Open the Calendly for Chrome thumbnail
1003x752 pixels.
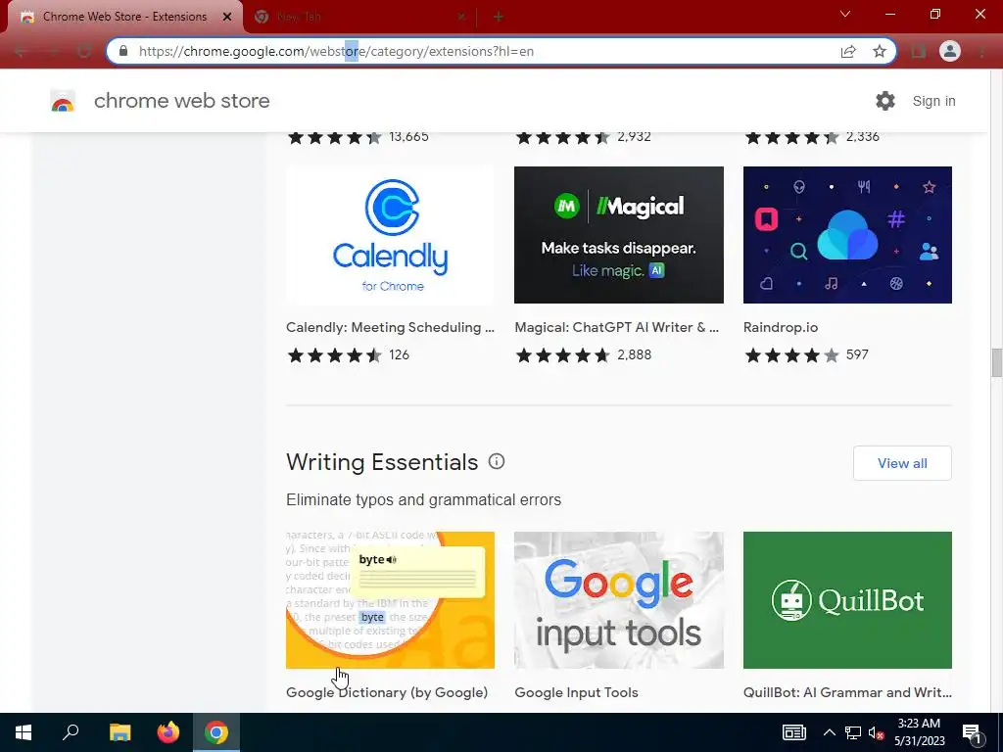[x=390, y=235]
